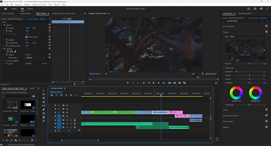Go to the Home screen icon
Viewport: 271px width, 146px height.
(x=5, y=9)
